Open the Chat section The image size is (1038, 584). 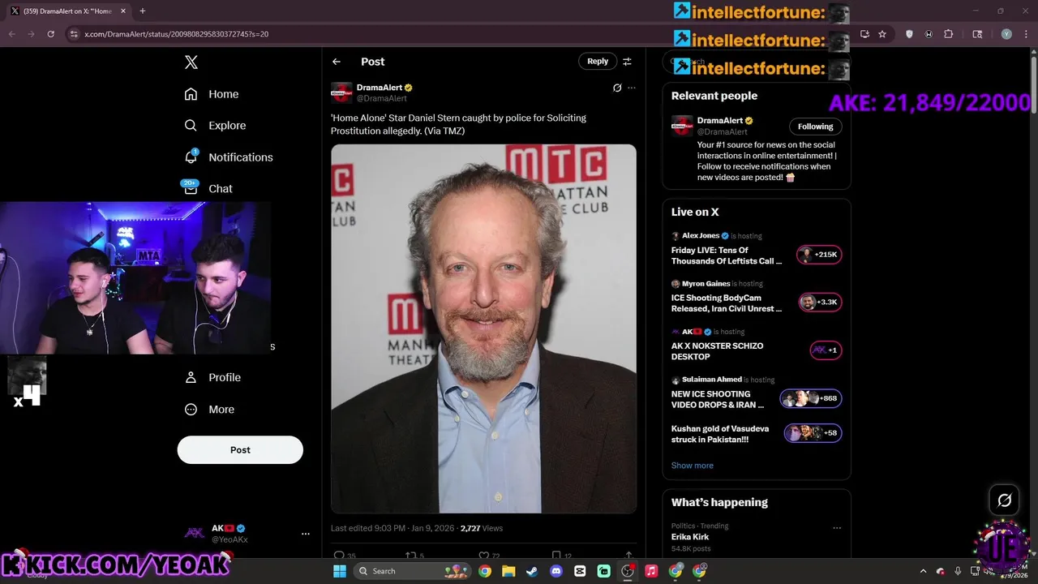(x=208, y=188)
